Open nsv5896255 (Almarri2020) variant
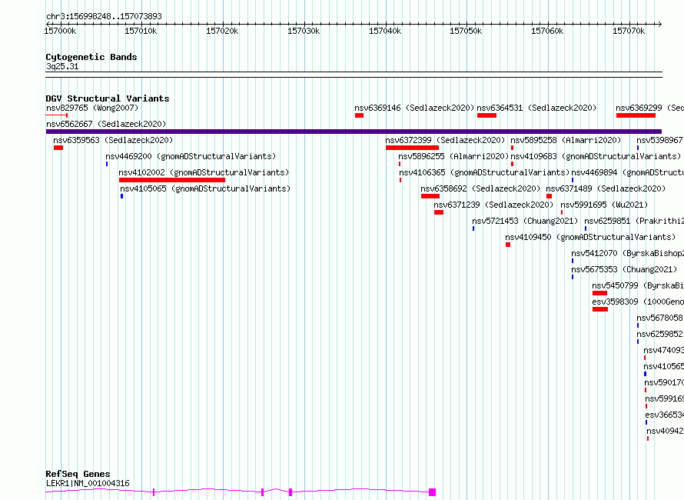Viewport: 684px width, 500px height. 453,156
